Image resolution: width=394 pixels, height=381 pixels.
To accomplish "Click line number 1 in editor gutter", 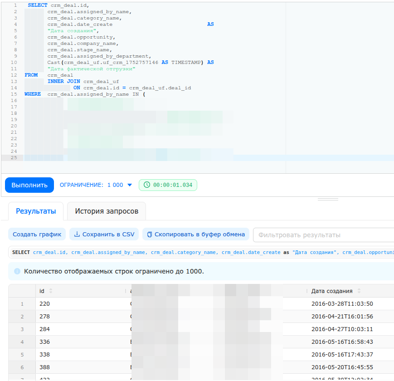I will tap(15, 5).
